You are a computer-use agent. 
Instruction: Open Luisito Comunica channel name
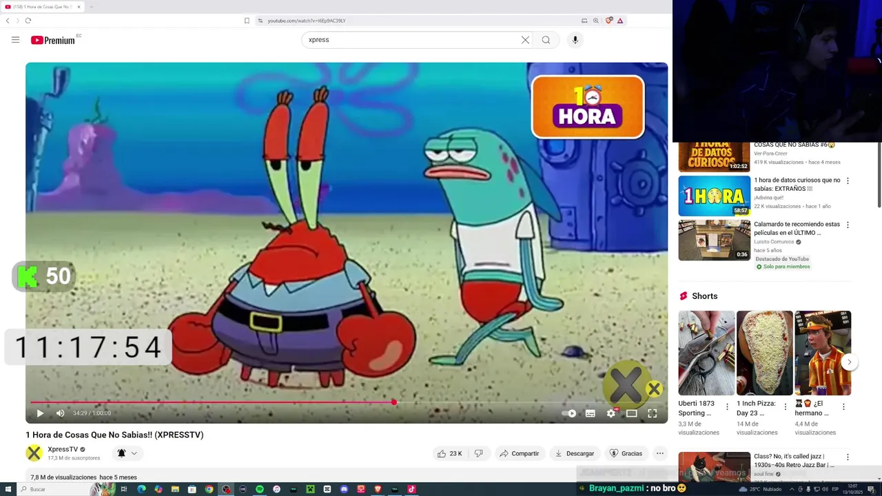(774, 242)
